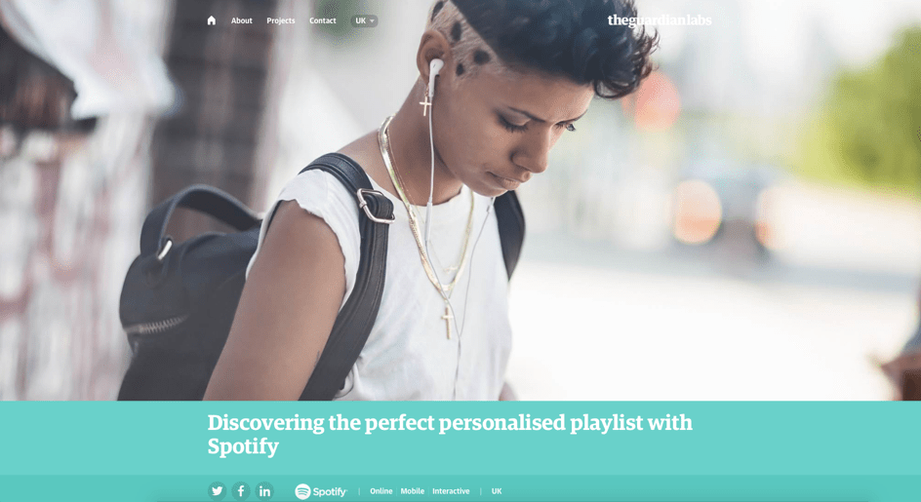Click the dropdown arrow beside UK
This screenshot has height=502, width=921.
[372, 21]
